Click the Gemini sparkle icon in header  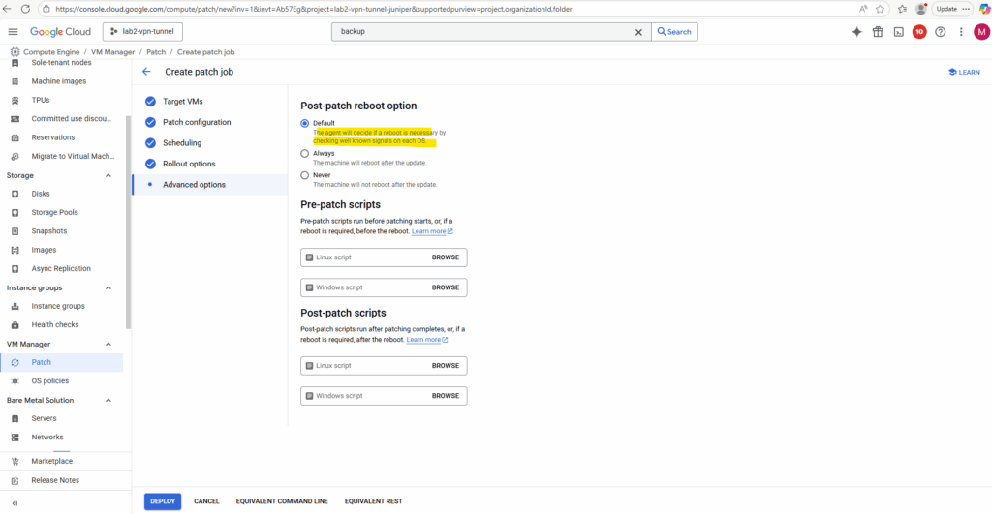click(x=856, y=32)
